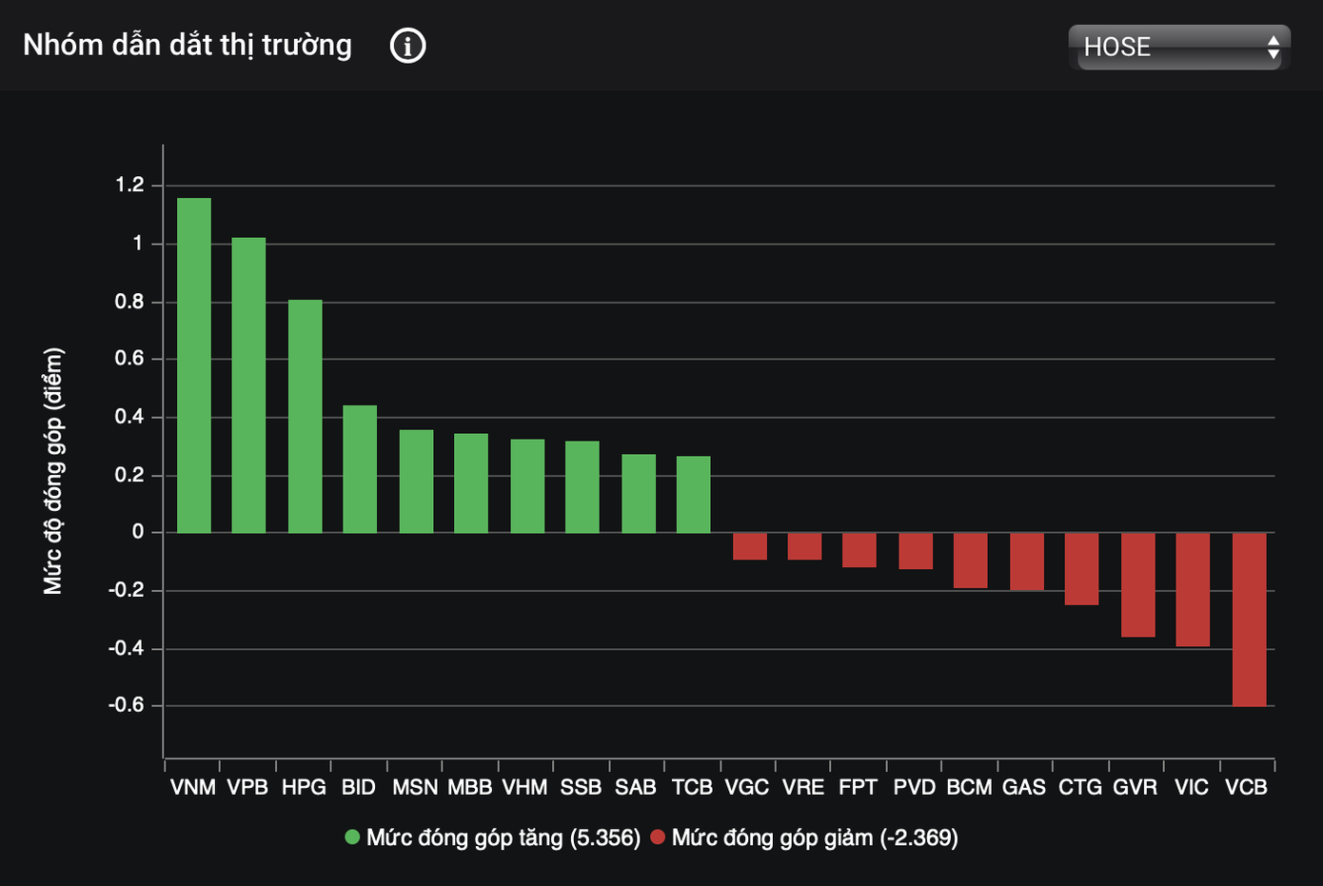Viewport: 1323px width, 886px height.
Task: Click the HPG bar in chart
Action: pyautogui.click(x=305, y=416)
